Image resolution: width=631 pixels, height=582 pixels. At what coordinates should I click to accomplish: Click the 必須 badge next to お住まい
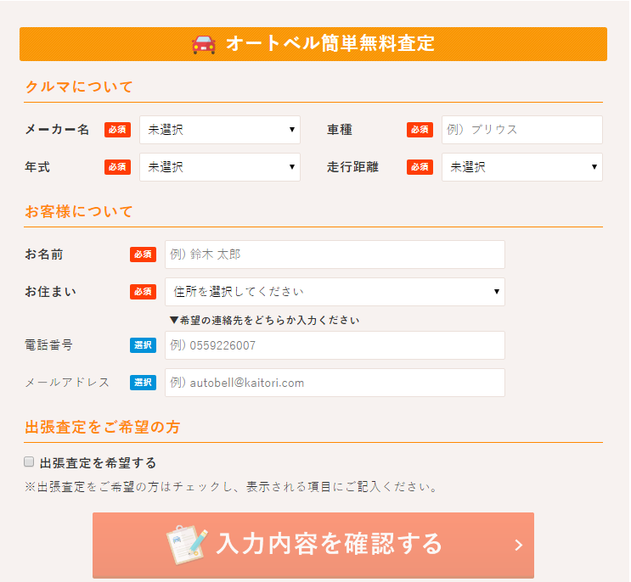coord(143,292)
